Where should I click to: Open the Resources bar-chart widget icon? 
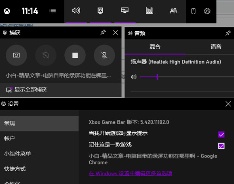149,10
